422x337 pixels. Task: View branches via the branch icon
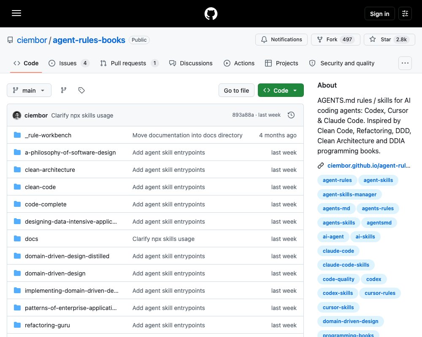[64, 90]
